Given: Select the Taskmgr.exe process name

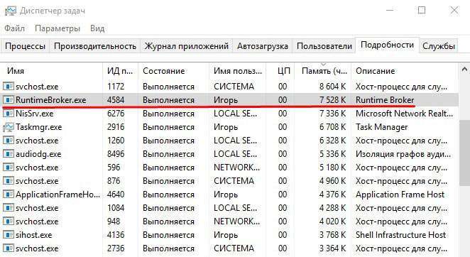Looking at the screenshot, I should (38, 127).
